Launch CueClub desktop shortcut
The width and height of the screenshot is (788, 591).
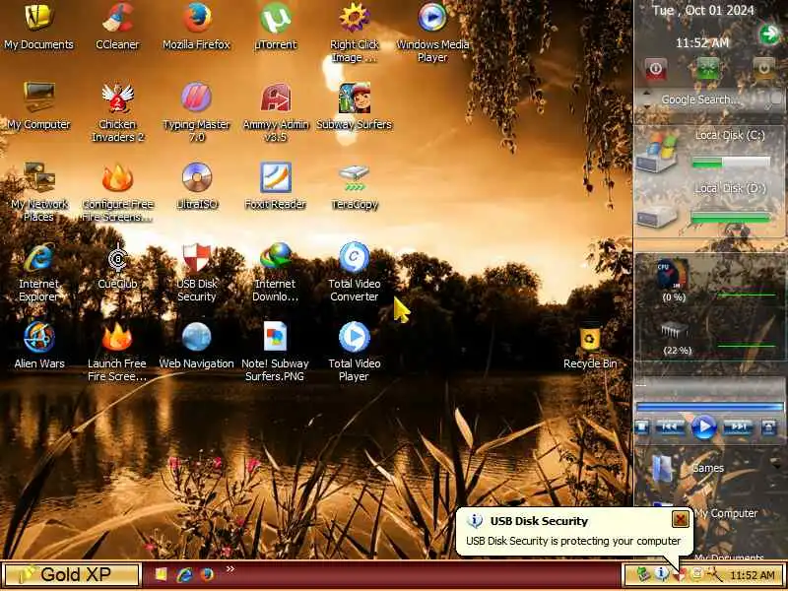(x=117, y=266)
